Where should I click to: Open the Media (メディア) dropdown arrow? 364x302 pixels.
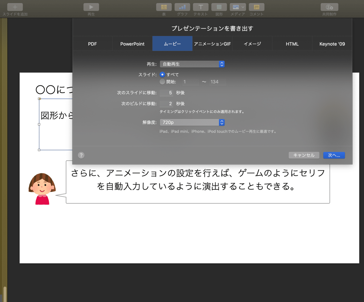pyautogui.click(x=243, y=7)
